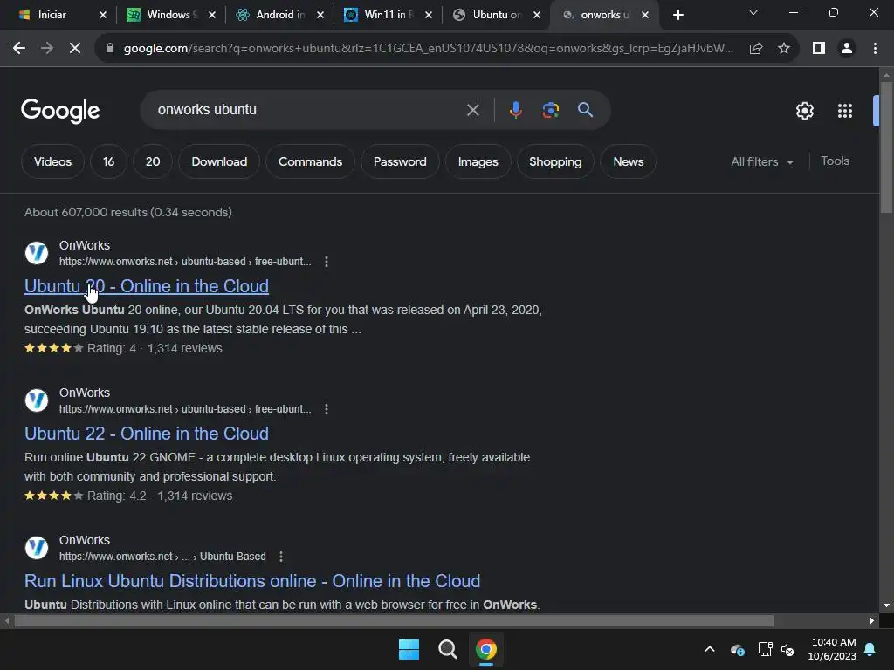
Task: Click the browser forward arrow
Action: (x=47, y=49)
